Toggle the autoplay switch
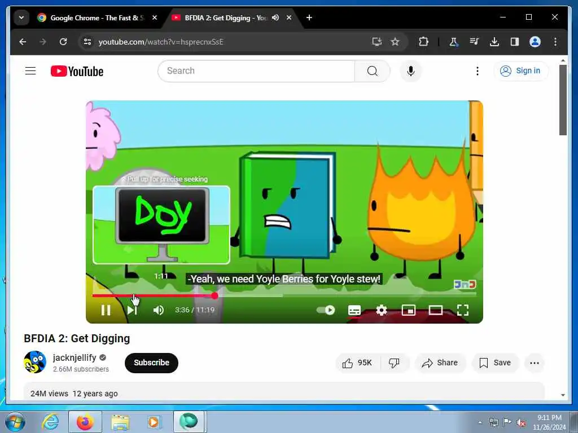Image resolution: width=578 pixels, height=433 pixels. [x=326, y=310]
